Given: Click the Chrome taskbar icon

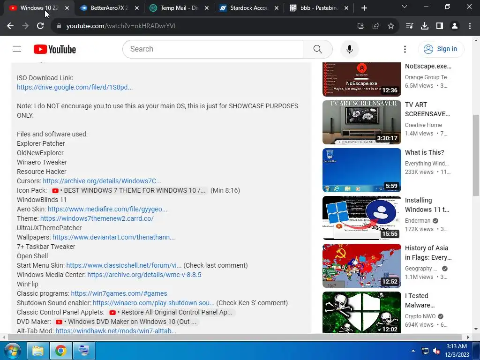Looking at the screenshot, I should point(61,351).
